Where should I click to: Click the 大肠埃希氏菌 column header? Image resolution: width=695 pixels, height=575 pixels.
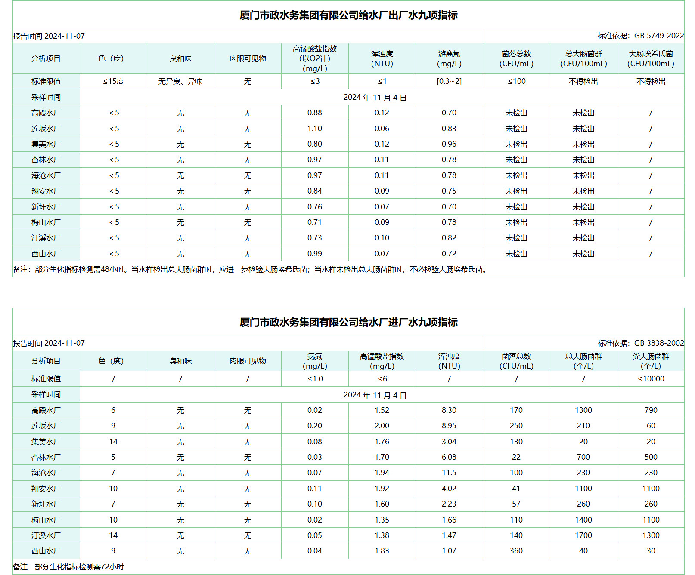point(651,58)
